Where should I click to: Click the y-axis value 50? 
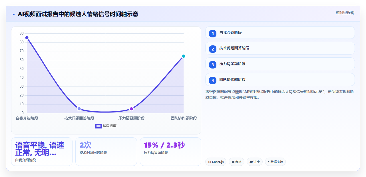(x=22, y=69)
